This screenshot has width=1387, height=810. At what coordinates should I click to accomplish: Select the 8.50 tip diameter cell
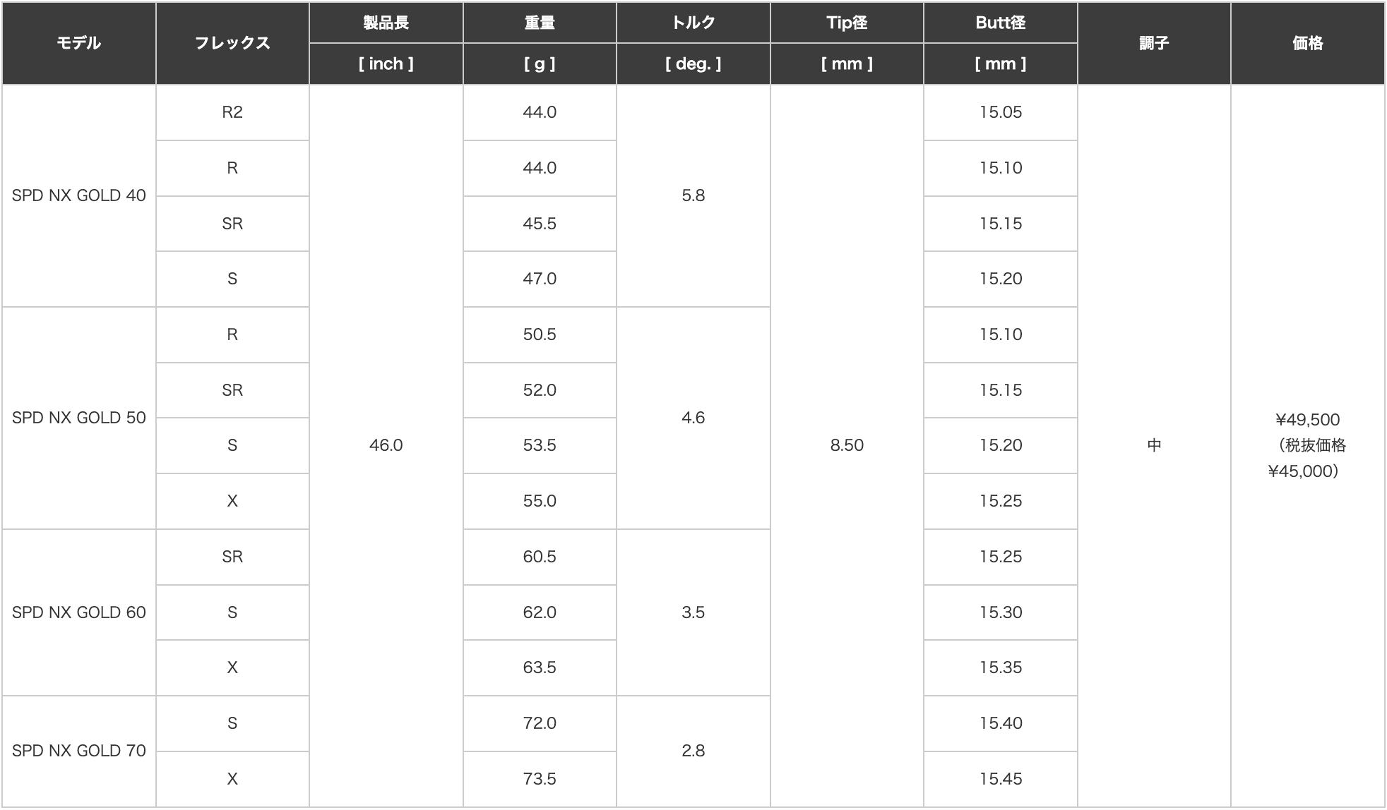click(846, 445)
